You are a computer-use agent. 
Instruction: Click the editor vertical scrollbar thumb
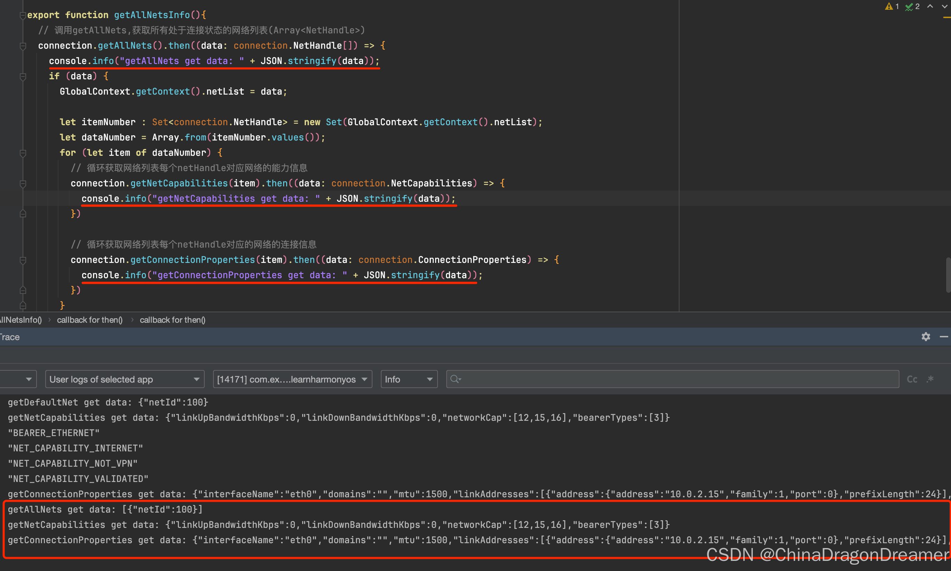point(948,275)
